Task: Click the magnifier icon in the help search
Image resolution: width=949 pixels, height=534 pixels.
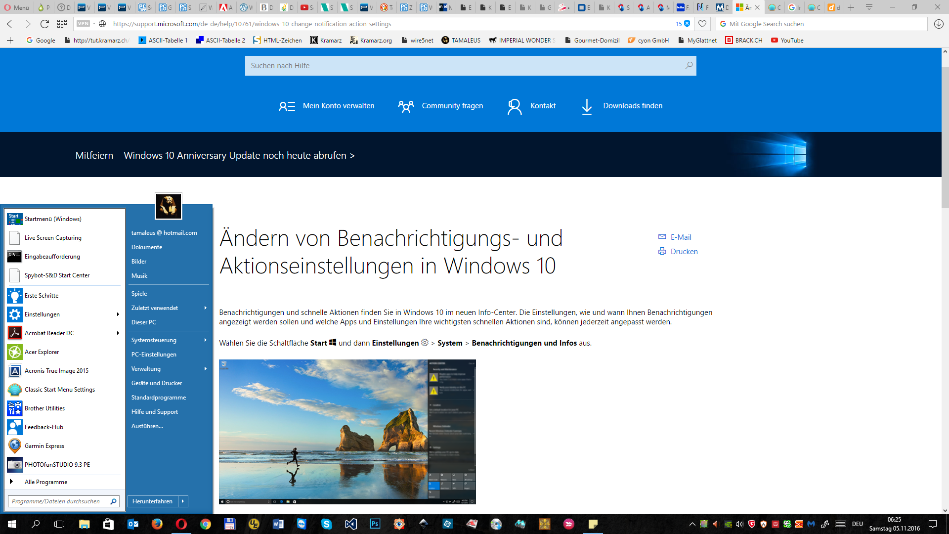Action: pyautogui.click(x=689, y=66)
